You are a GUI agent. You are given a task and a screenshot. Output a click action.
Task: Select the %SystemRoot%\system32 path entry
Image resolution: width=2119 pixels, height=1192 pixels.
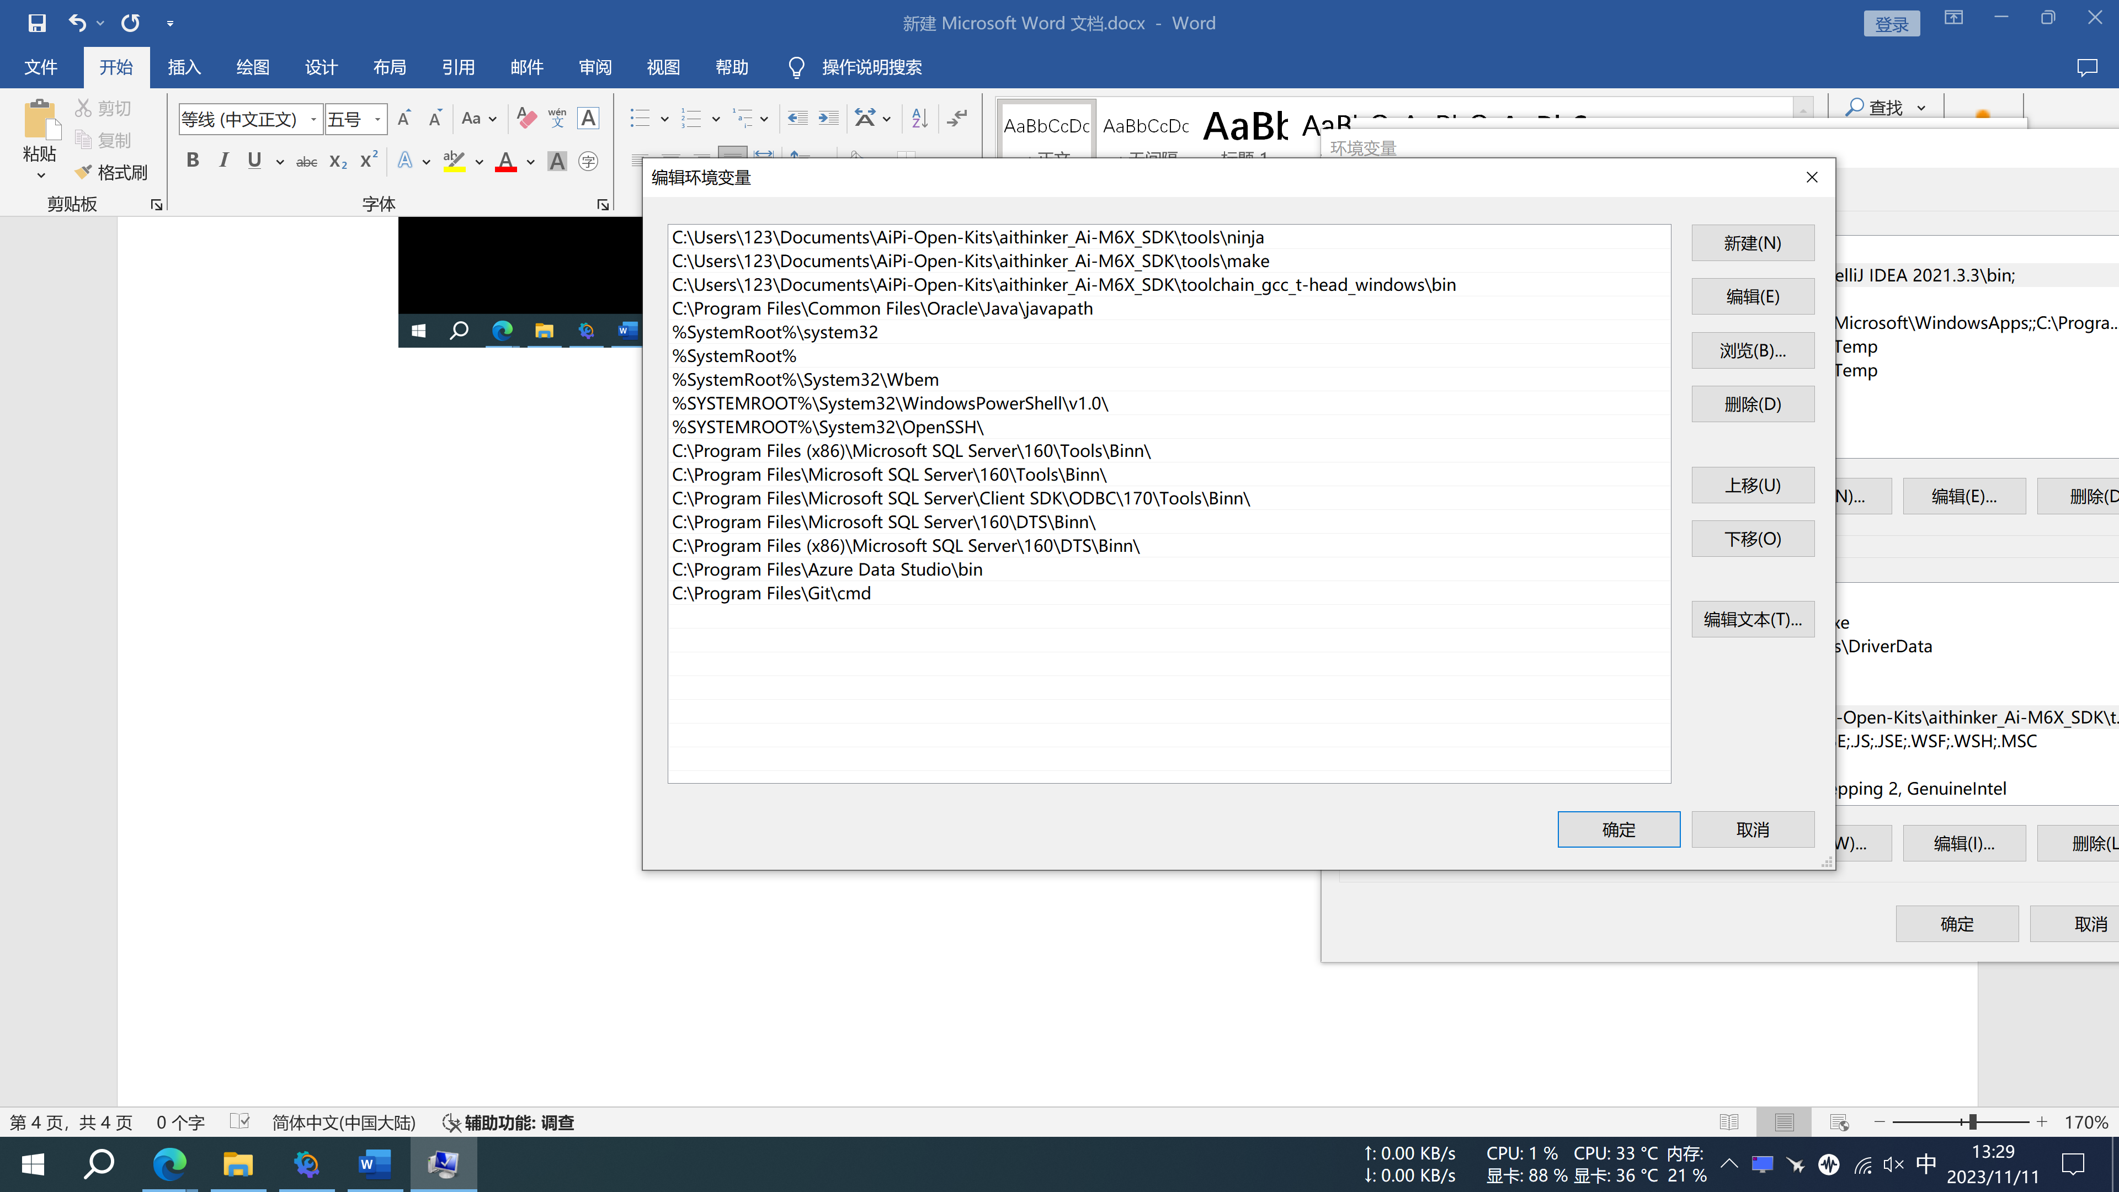(x=1169, y=332)
